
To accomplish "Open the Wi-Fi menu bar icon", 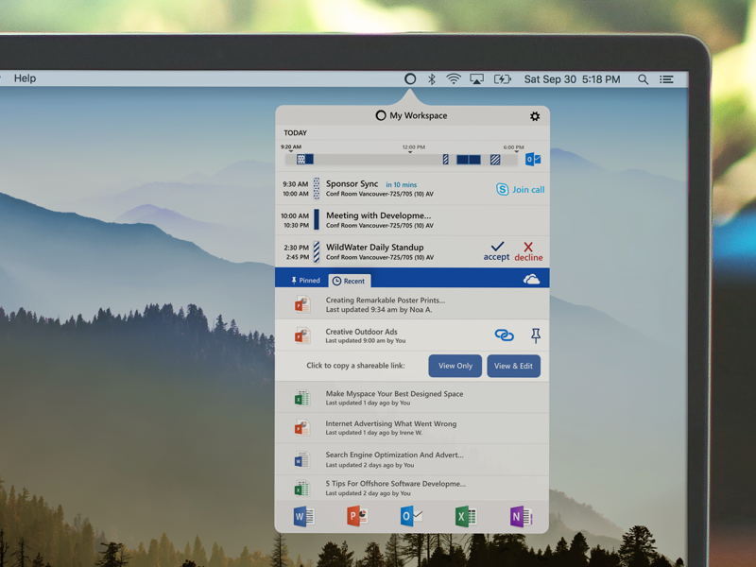I will (454, 78).
